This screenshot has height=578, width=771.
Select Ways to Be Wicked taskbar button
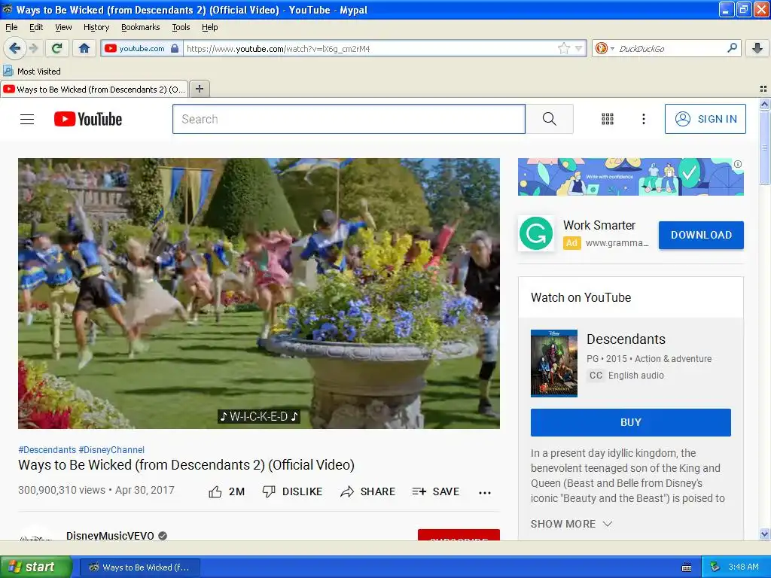[x=140, y=567]
